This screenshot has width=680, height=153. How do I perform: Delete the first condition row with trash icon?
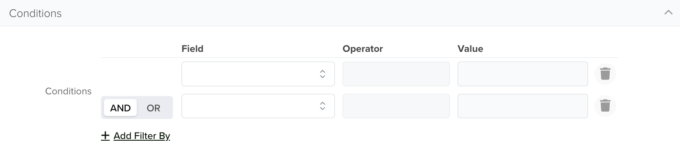tap(605, 74)
